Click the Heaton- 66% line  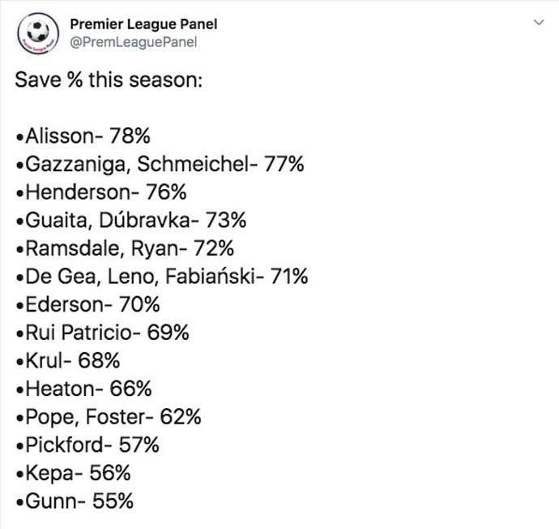pos(84,389)
